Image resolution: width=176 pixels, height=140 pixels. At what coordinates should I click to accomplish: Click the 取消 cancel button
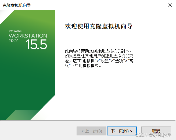(156, 131)
